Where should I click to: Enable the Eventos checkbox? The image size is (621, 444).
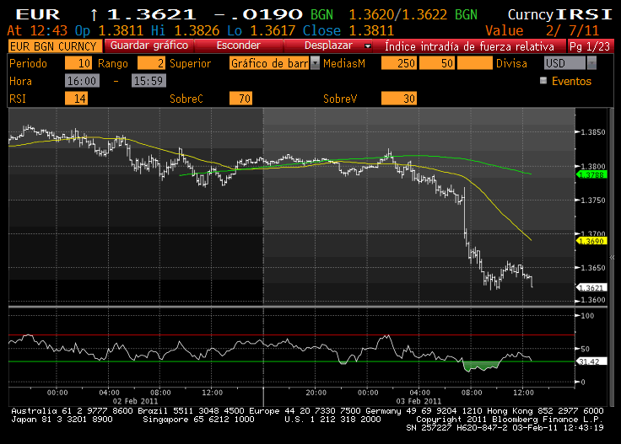pos(543,81)
